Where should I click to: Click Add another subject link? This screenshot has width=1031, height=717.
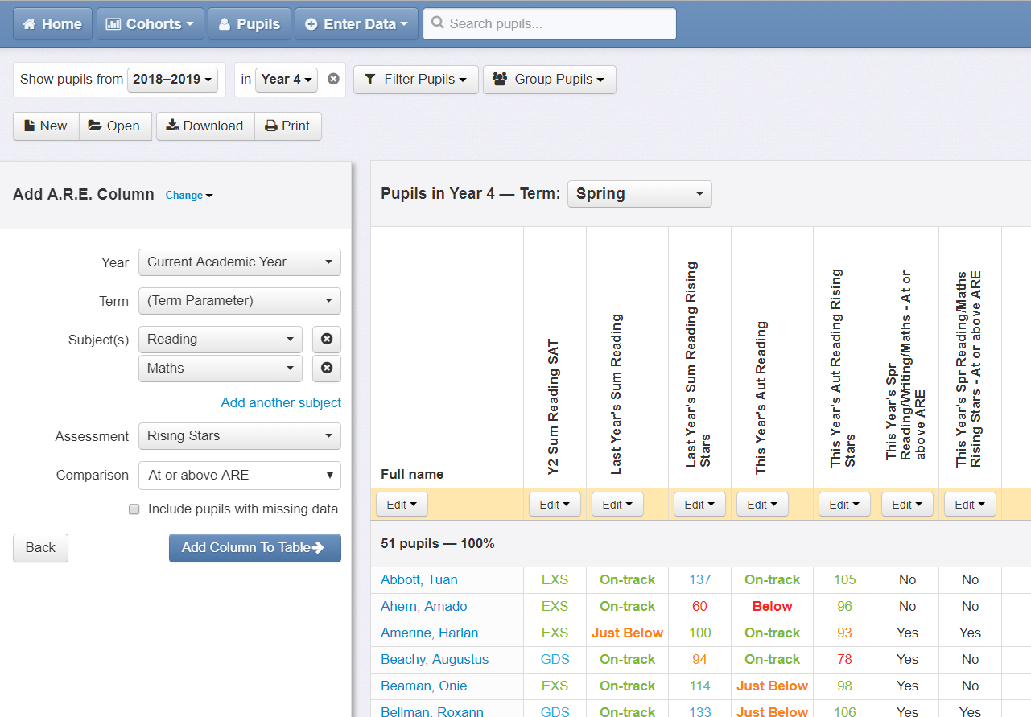(281, 402)
